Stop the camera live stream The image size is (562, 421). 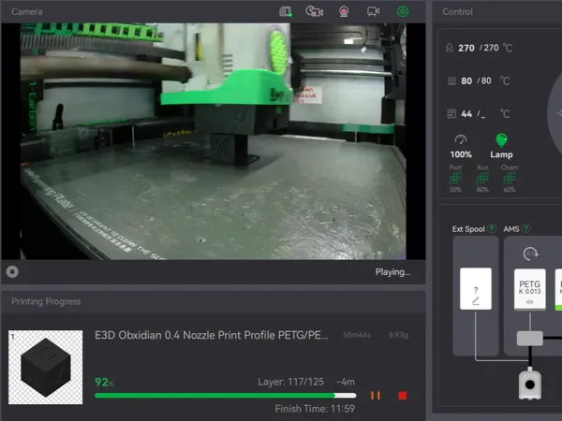(x=12, y=271)
